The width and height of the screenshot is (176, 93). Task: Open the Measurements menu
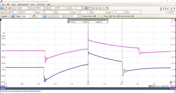(x=23, y=5)
